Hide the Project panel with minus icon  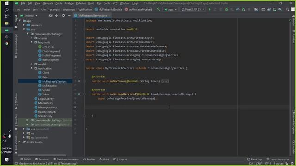(69, 15)
